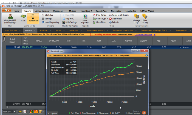The height and width of the screenshot is (115, 192).
Task: Toggle the All-In EV legend entry
Action: tap(115, 113)
